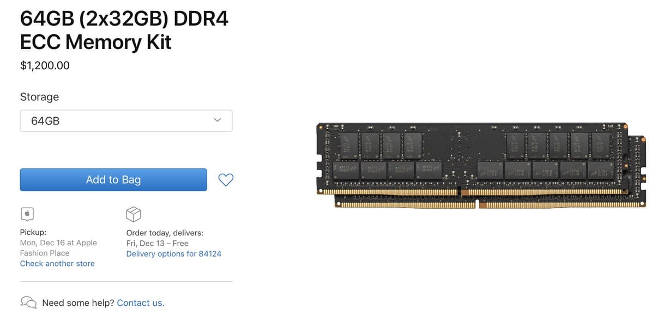This screenshot has width=670, height=327.
Task: Open Delivery options for 84124
Action: [x=174, y=253]
